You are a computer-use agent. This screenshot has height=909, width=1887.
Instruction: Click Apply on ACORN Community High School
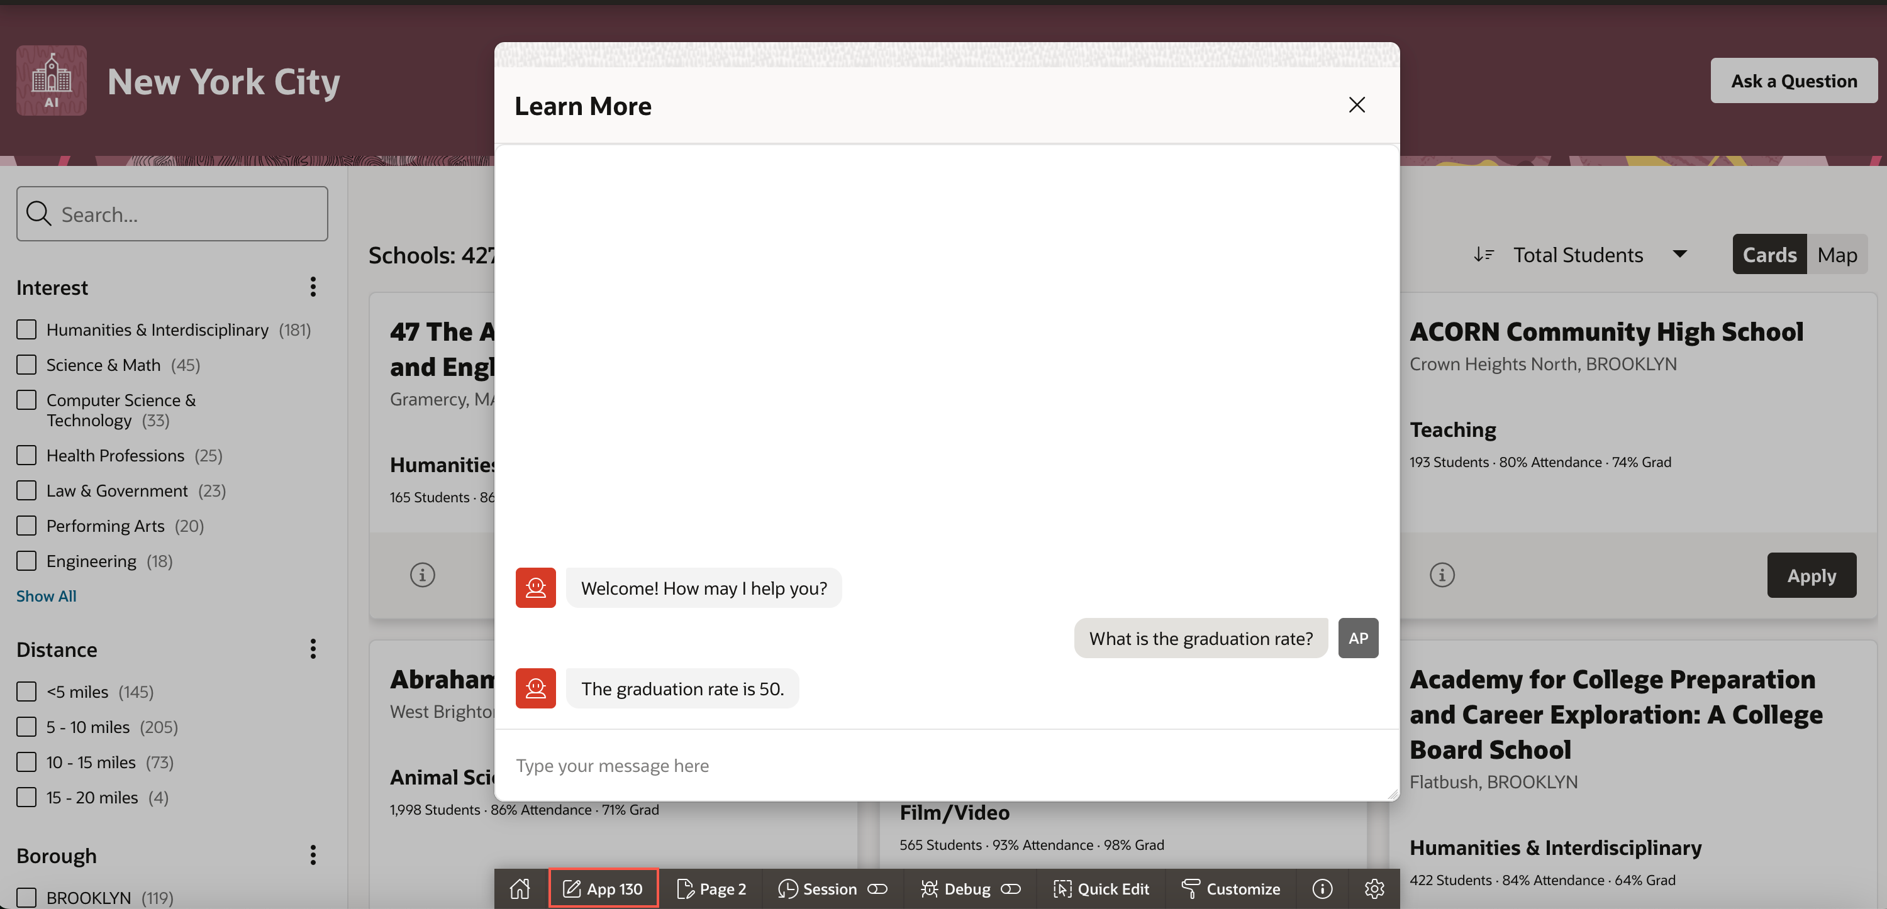(1812, 575)
